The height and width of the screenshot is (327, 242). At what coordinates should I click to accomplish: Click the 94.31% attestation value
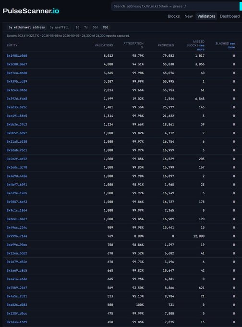point(138,64)
